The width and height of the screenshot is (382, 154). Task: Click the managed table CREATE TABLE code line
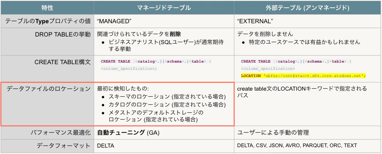pyautogui.click(x=156, y=62)
